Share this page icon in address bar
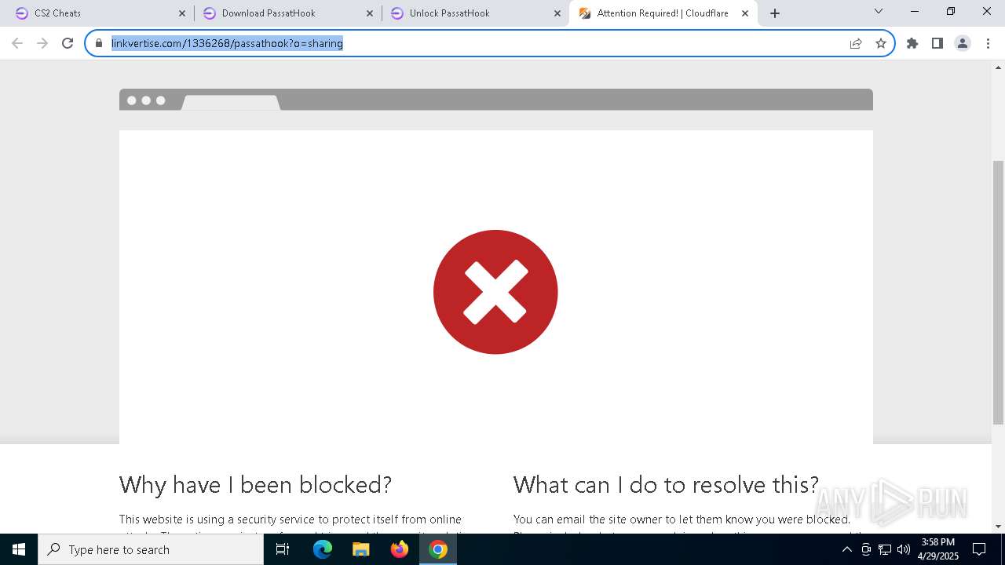 (x=856, y=43)
